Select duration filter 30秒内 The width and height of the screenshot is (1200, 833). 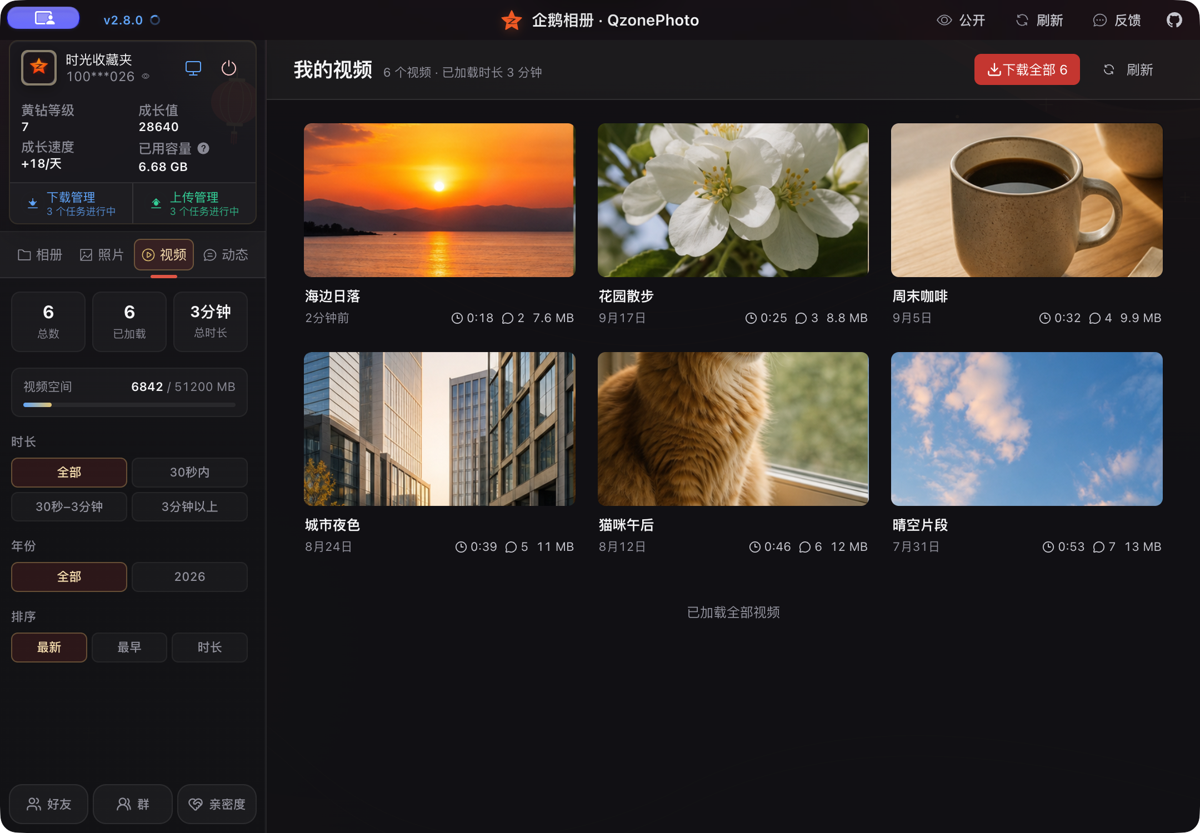[189, 473]
